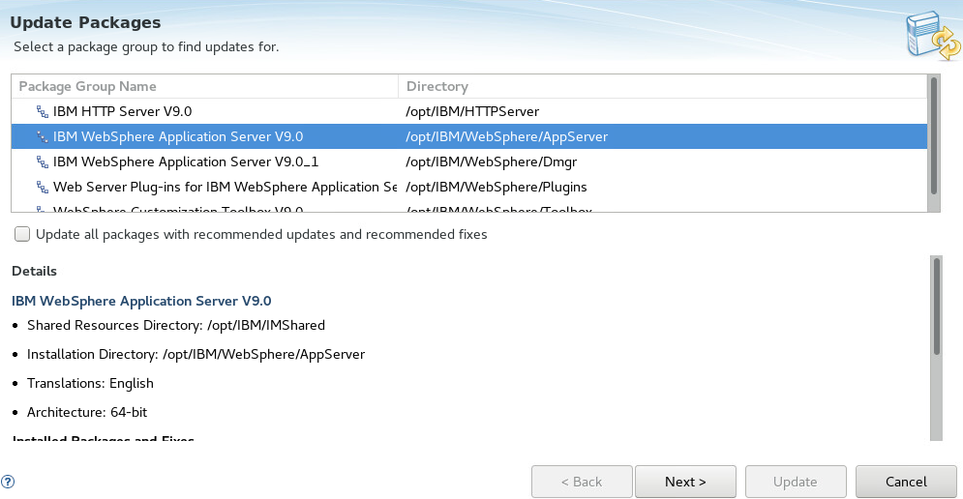963x499 pixels.
Task: Select Web Server Plug-ins for IBM WebSphere row
Action: [x=469, y=188]
